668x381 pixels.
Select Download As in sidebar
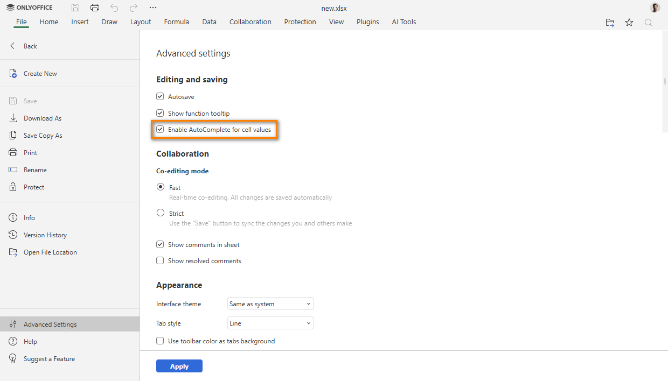pyautogui.click(x=70, y=118)
